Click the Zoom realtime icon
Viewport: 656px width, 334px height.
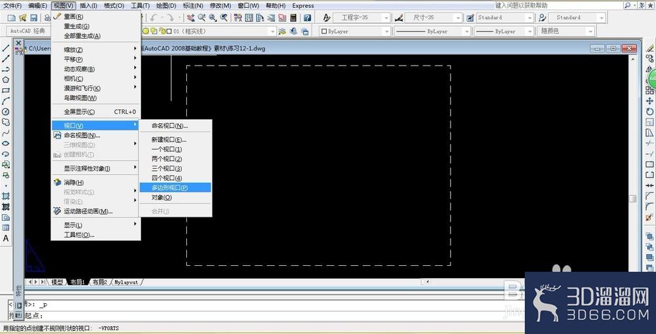201,18
